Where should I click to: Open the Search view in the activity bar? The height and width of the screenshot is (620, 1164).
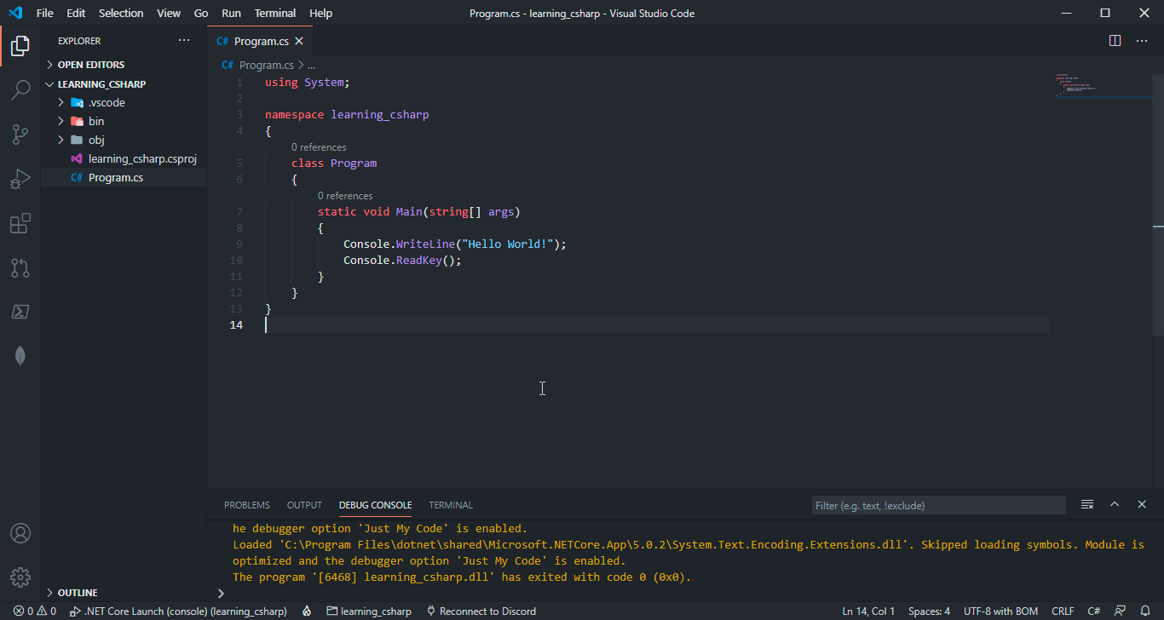click(x=20, y=89)
